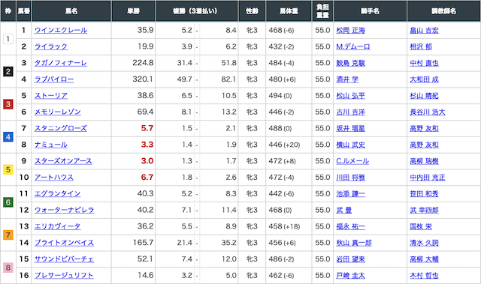This screenshot has width=481, height=284.
Task: Open horse link プレサージュリフト
Action: pos(64,276)
